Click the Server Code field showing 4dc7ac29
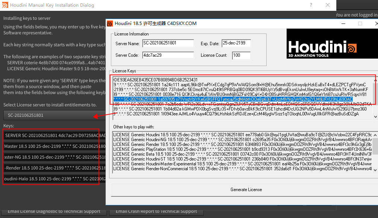Viewport: 378px width, 218px height. 168,55
